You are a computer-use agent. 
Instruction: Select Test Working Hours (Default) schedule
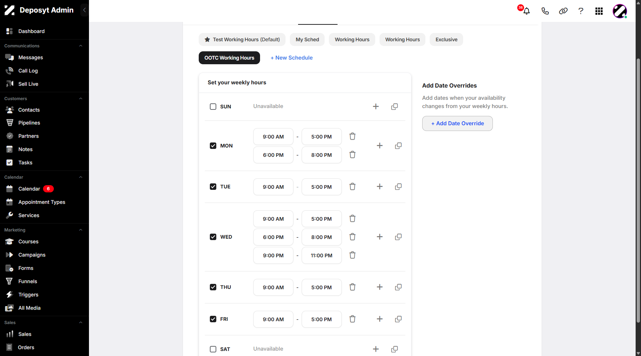(x=242, y=39)
